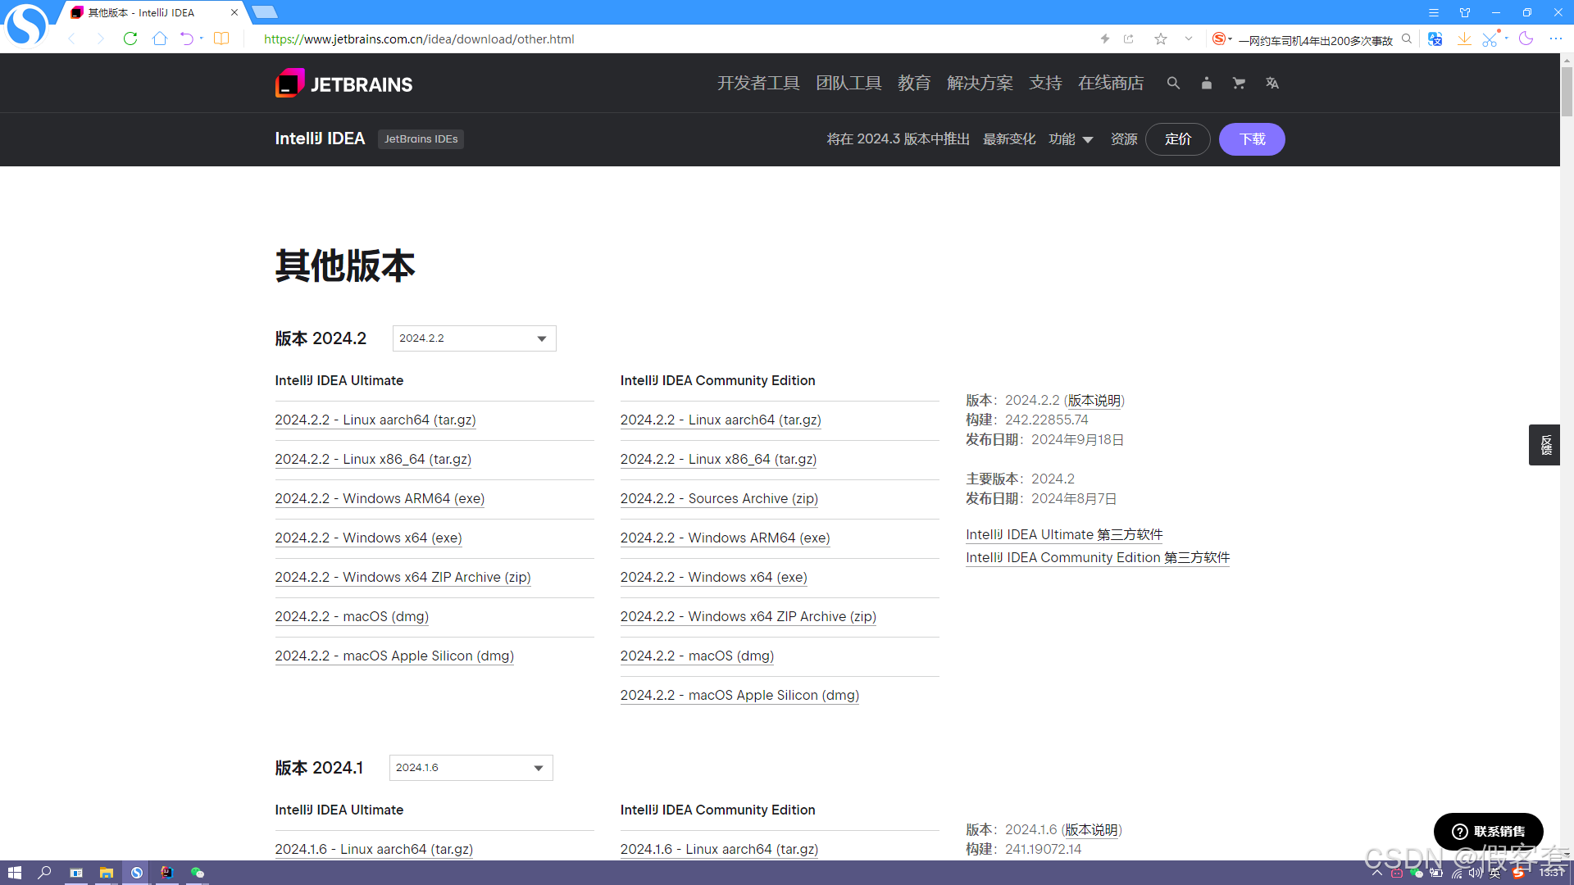Click the browser address bar URL
The image size is (1574, 885).
(x=419, y=39)
